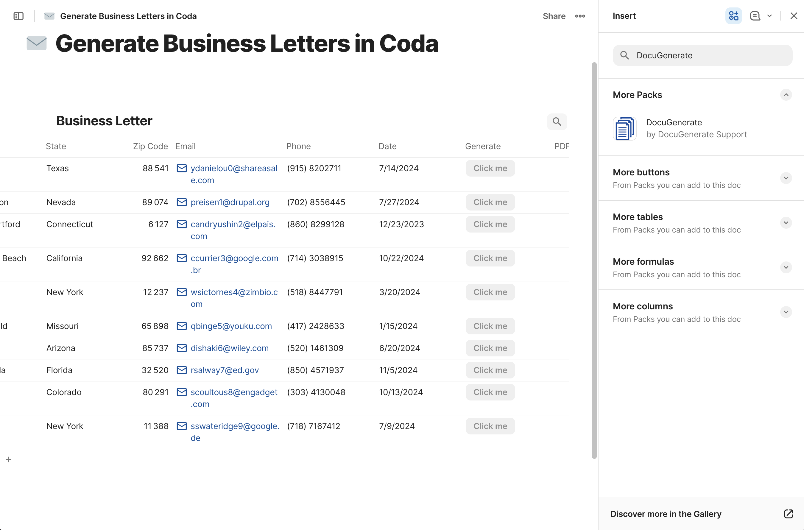Viewport: 804px width, 530px height.
Task: Open the comments icon in panel header
Action: [755, 16]
